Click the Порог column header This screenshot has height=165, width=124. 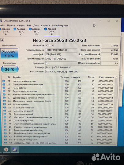pos(91,77)
